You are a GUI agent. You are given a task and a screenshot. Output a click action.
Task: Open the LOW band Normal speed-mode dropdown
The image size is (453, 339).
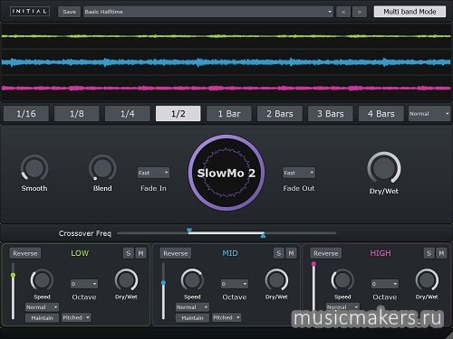[x=42, y=307]
